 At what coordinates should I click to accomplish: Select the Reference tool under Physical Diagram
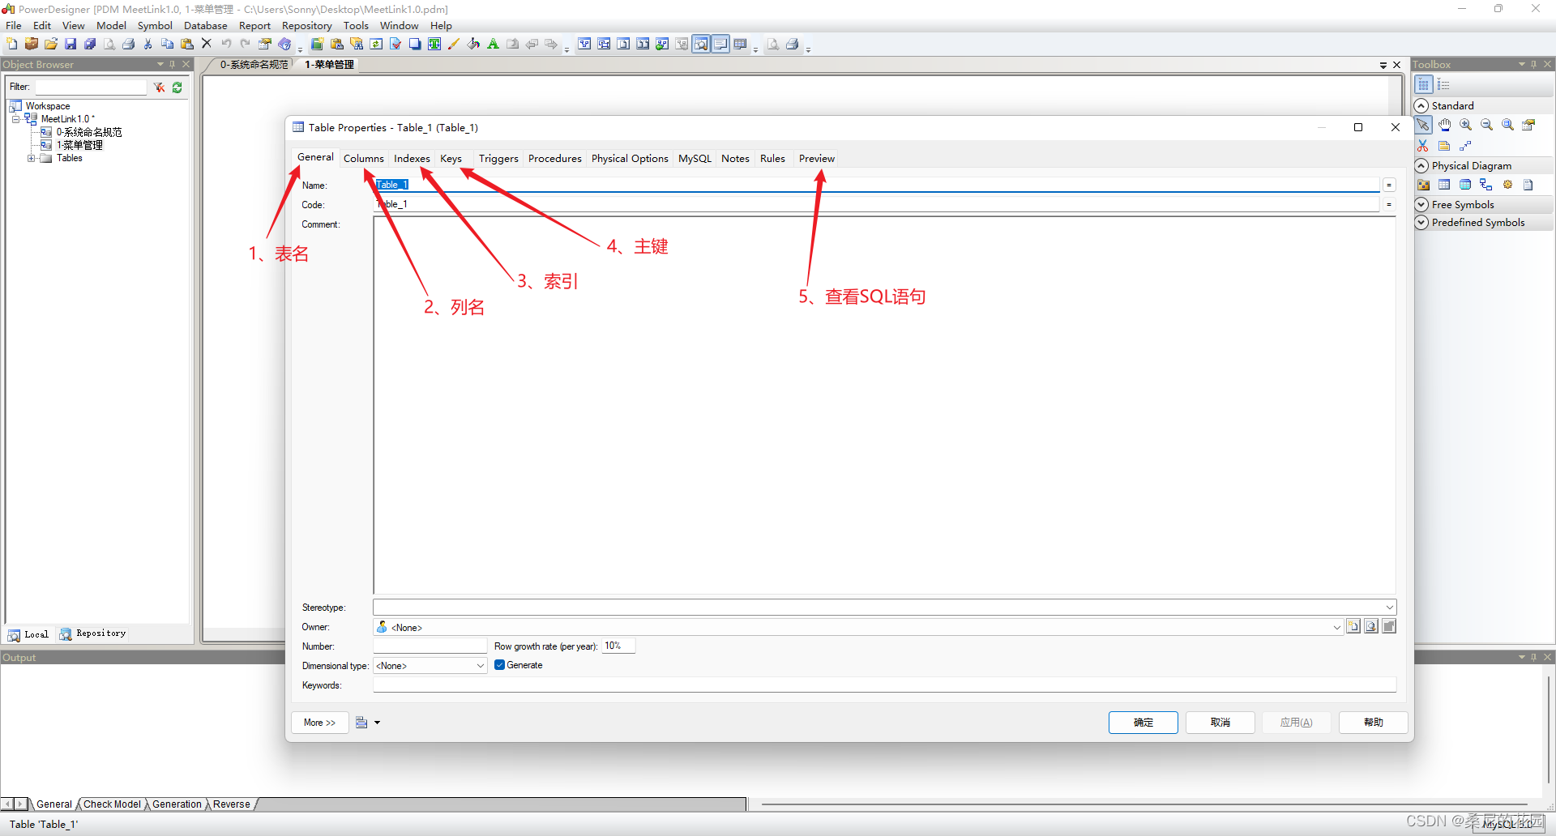coord(1486,184)
